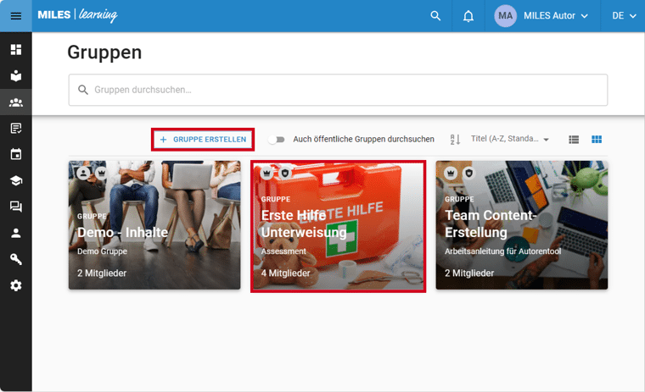
Task: Select the groups icon in the sidebar
Action: click(x=15, y=102)
